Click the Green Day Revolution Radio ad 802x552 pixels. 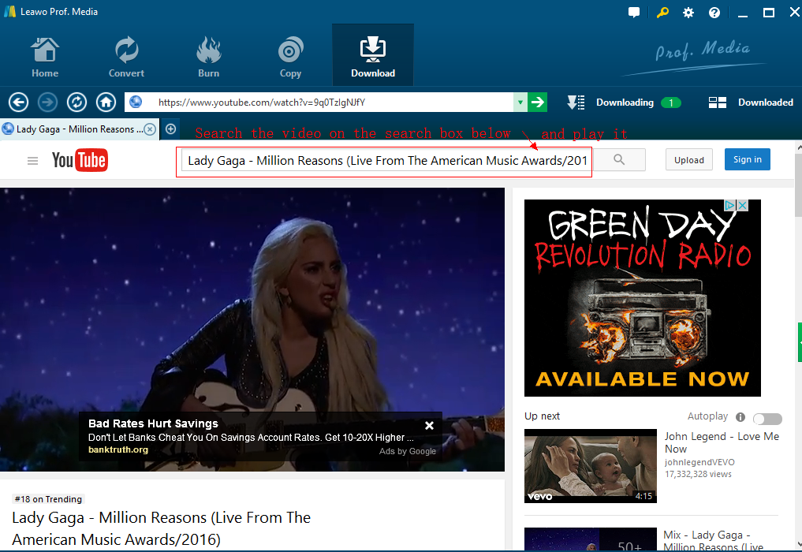click(x=643, y=298)
